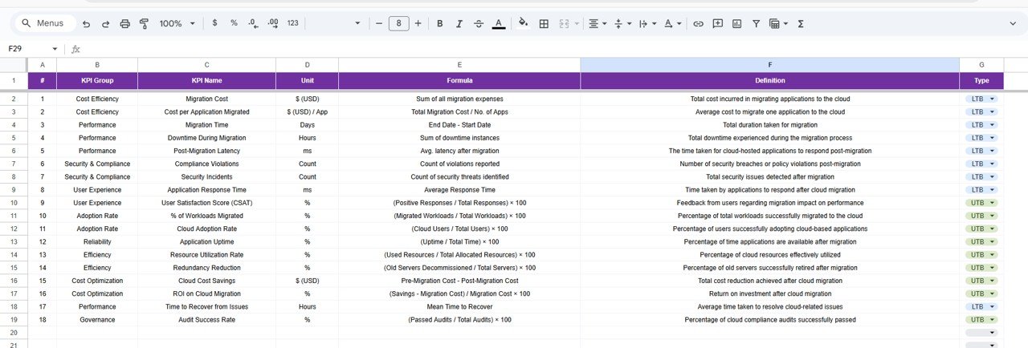
Task: Open the Functions sigma icon
Action: click(x=801, y=24)
